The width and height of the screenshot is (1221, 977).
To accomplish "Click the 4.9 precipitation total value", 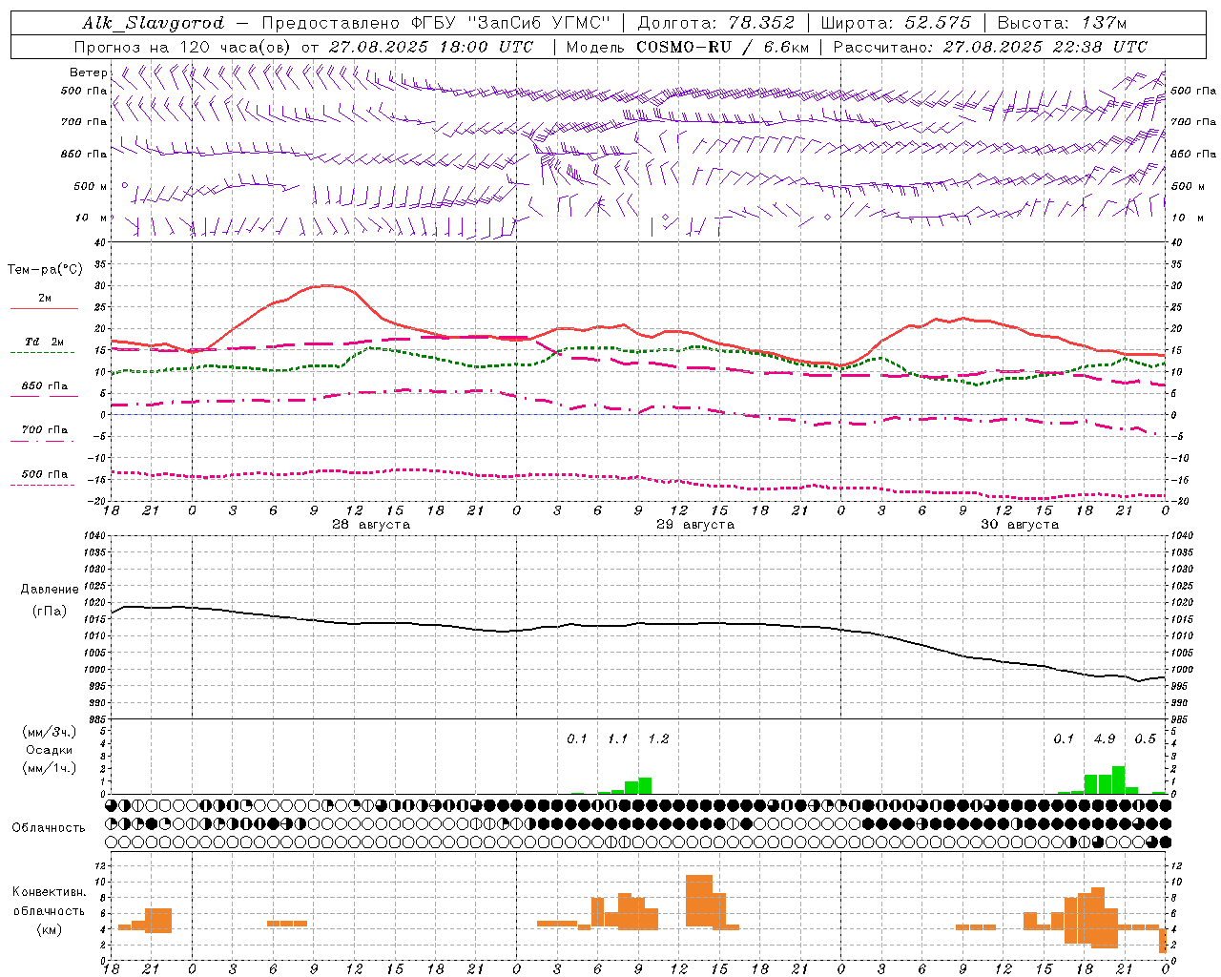I will [x=1105, y=739].
